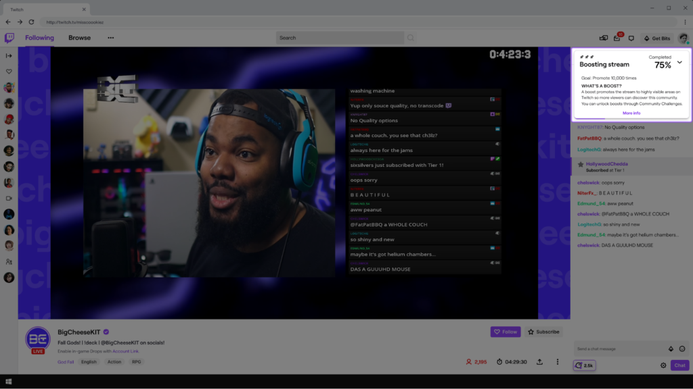Click the share stream upload icon

tap(539, 361)
